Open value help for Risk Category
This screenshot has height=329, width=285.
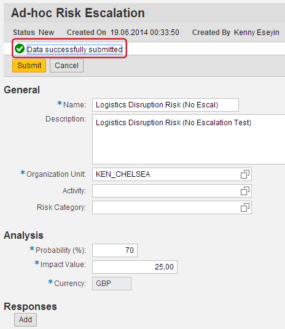(245, 207)
